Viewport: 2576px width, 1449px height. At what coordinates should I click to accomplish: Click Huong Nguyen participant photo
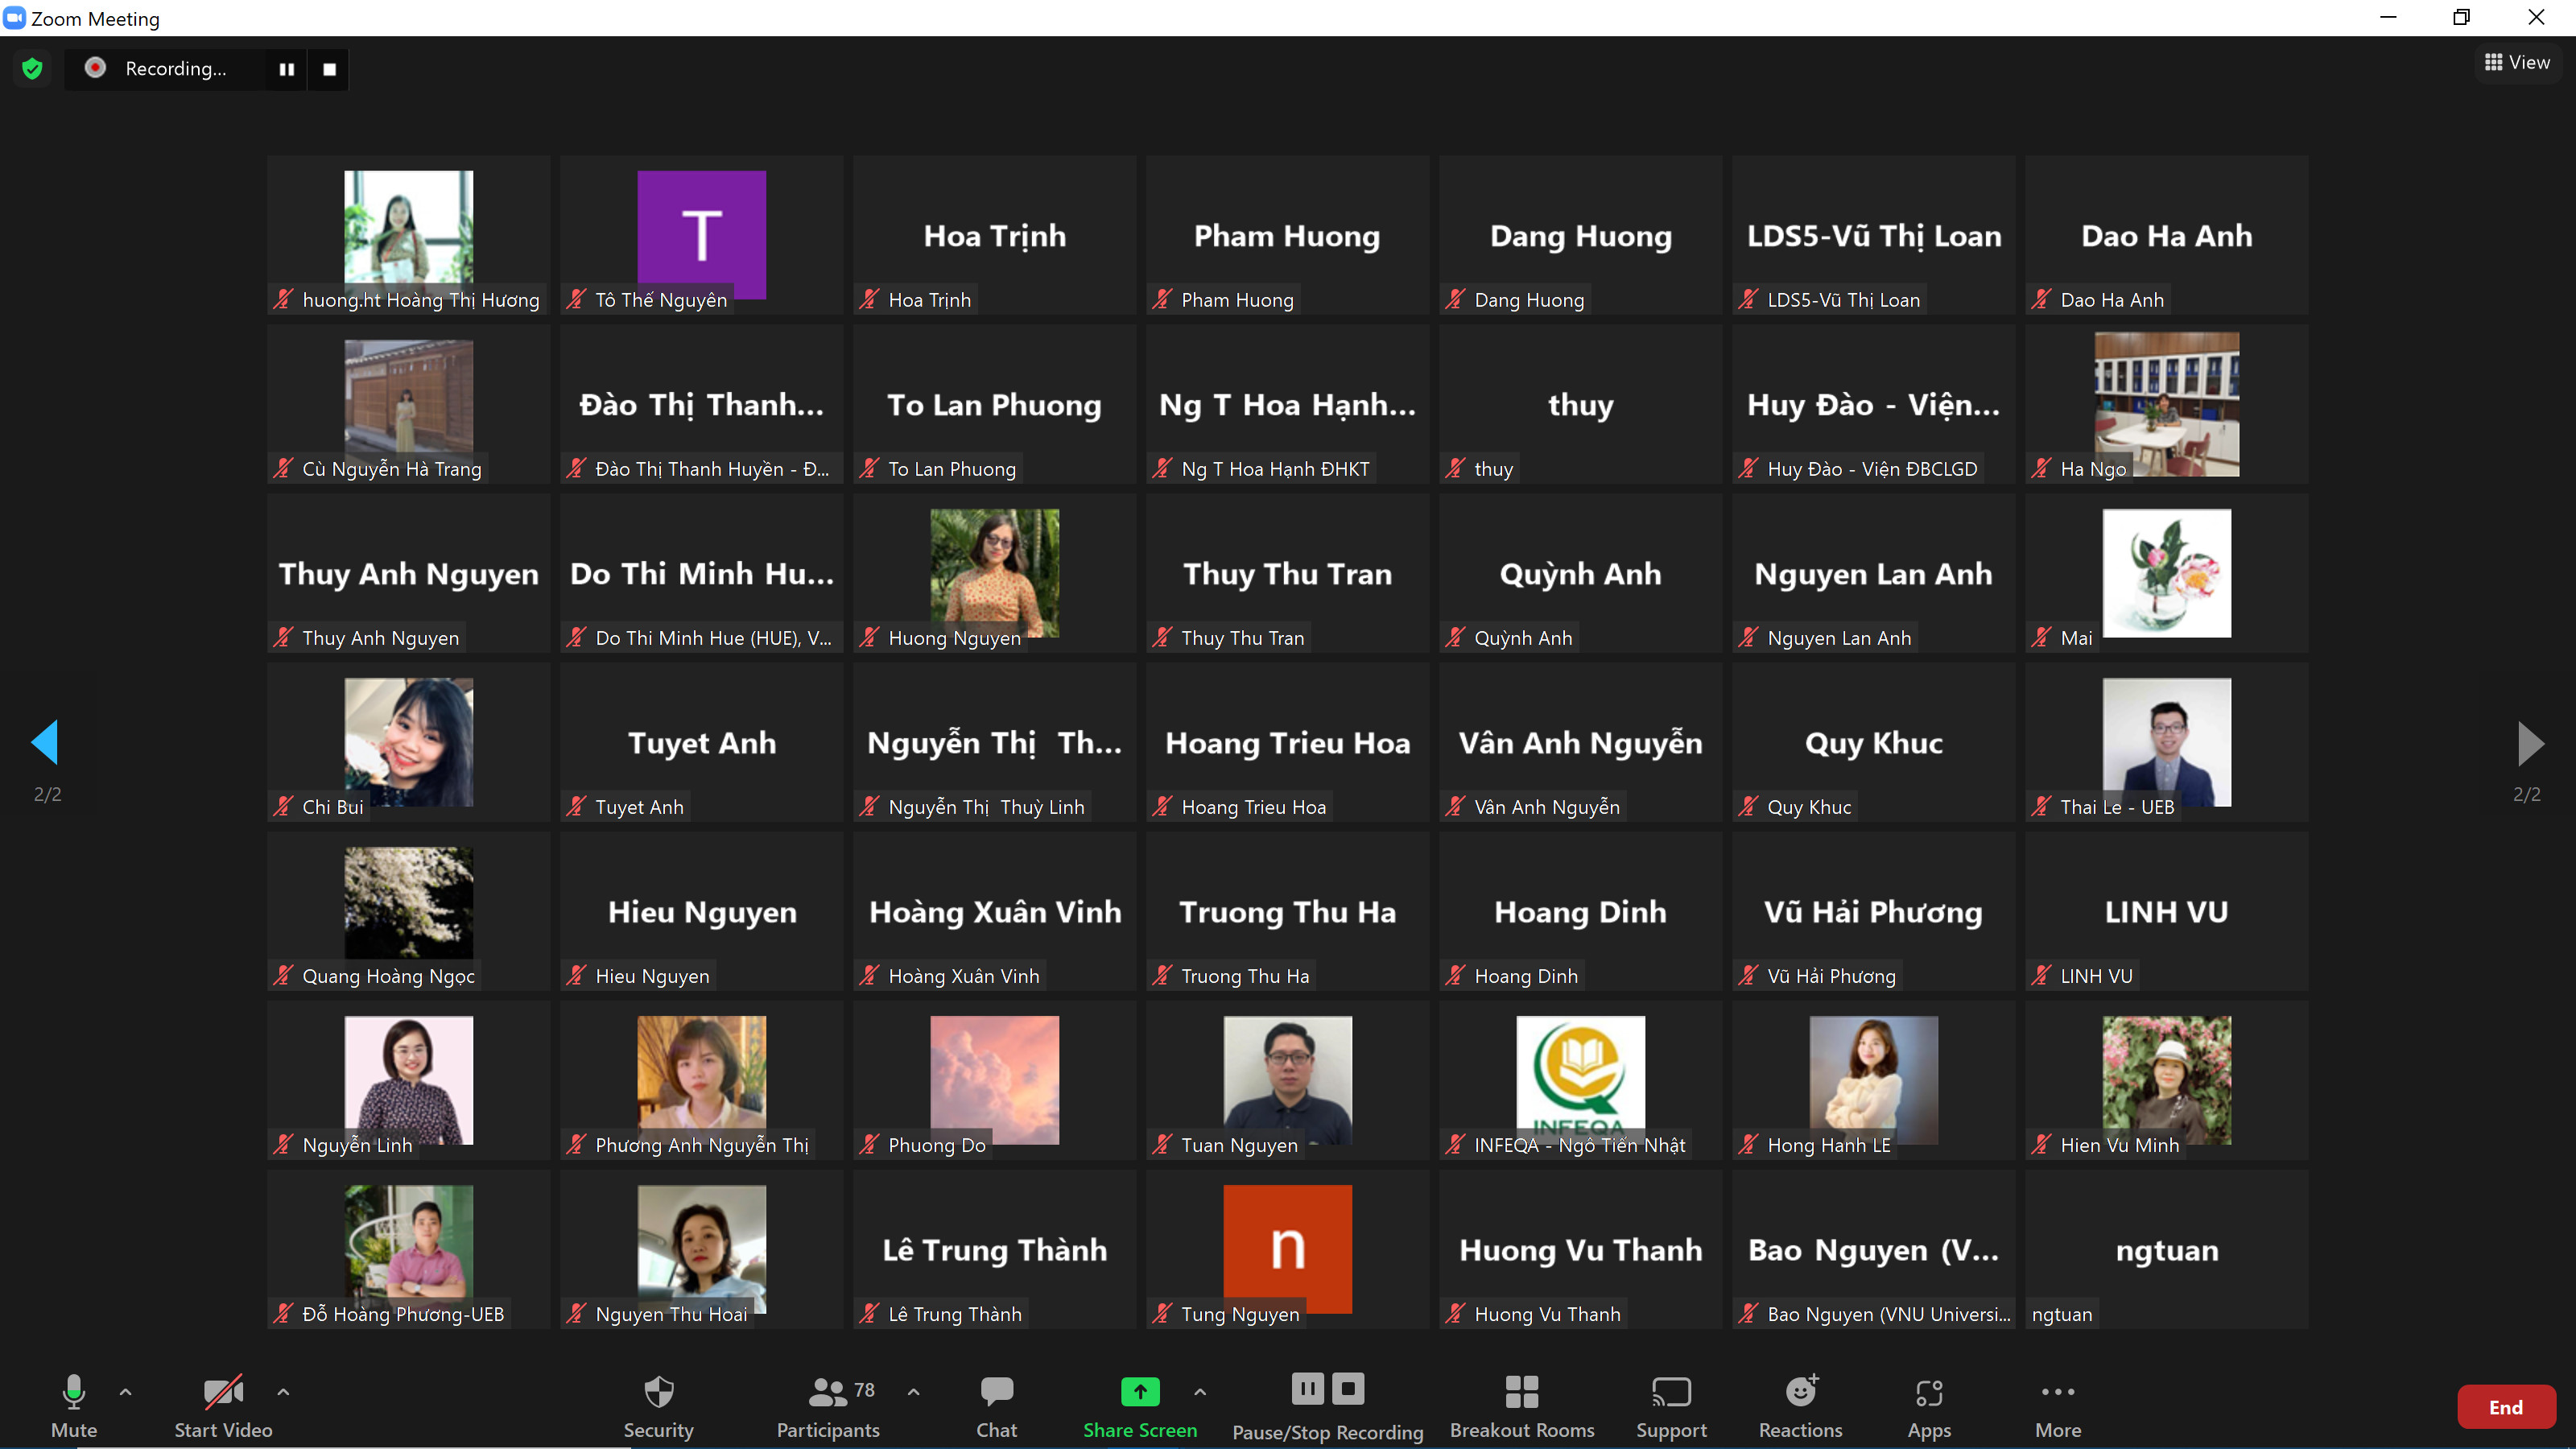994,572
